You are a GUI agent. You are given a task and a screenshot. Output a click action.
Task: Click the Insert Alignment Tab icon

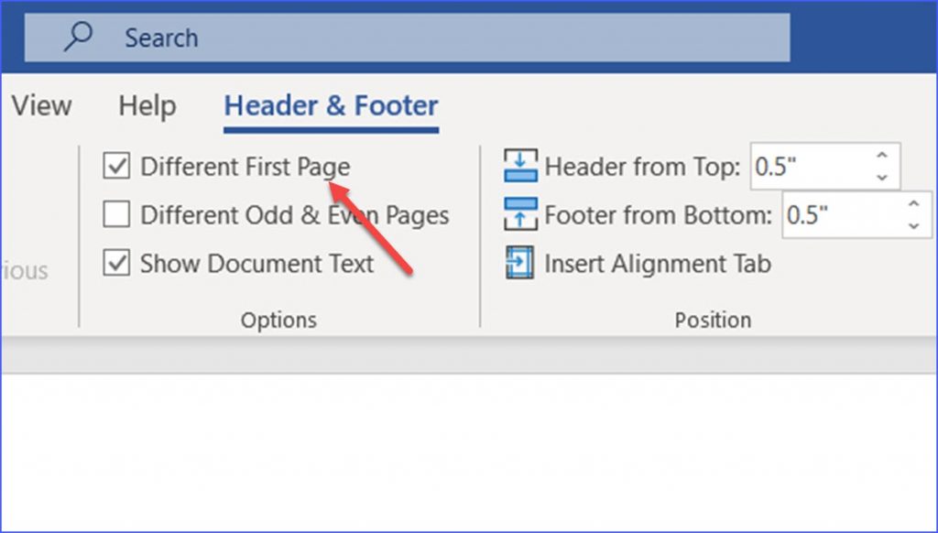tap(520, 263)
